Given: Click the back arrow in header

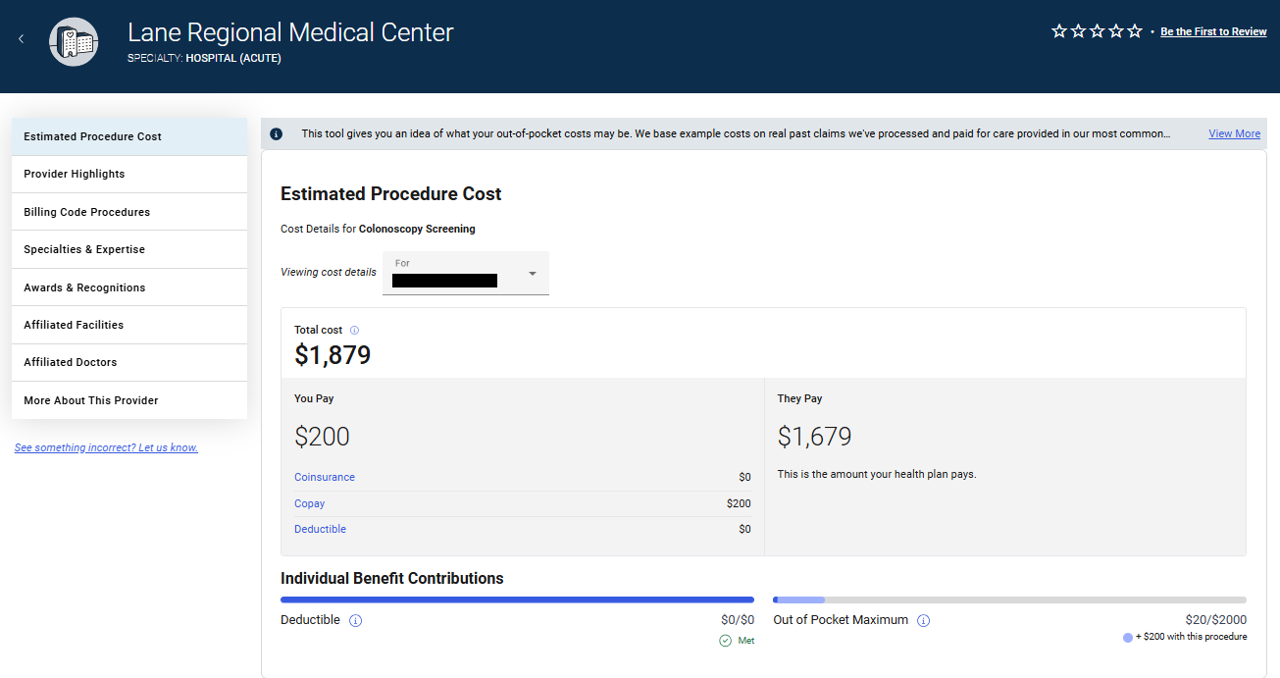Looking at the screenshot, I should tap(22, 39).
